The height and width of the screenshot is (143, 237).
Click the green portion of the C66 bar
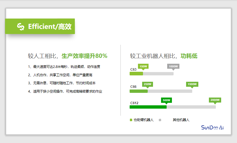(139, 91)
